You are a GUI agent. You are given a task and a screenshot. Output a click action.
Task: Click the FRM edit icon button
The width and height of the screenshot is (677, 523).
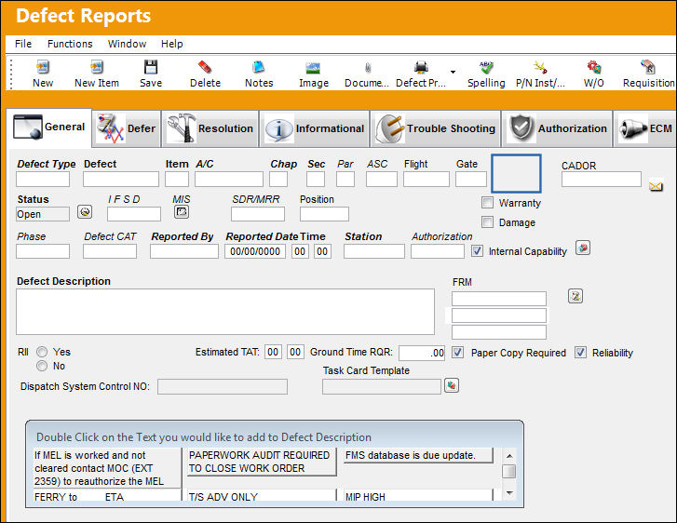tap(575, 296)
